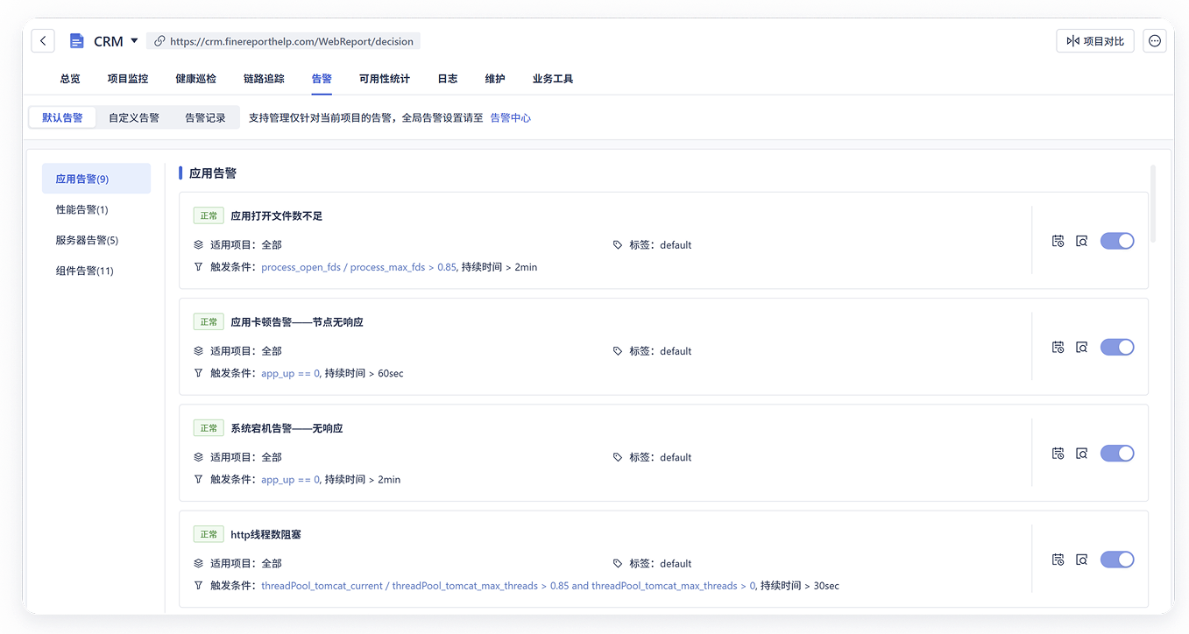
Task: Click the 正常 status tag on 应用打开文件数不足
Action: coord(209,215)
